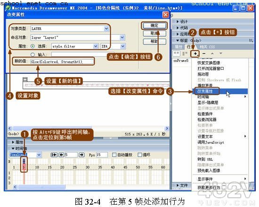Click the 帮助 button
259x207 pixels.
point(154,41)
